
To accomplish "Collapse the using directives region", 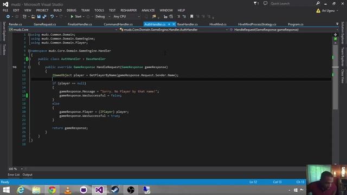I will tap(29, 35).
